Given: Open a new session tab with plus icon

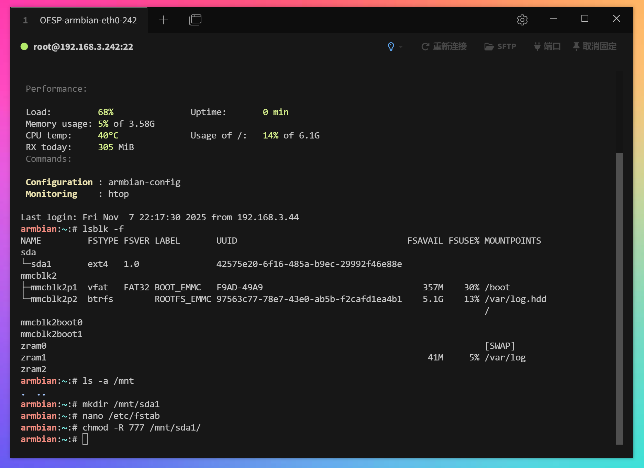Looking at the screenshot, I should [164, 20].
